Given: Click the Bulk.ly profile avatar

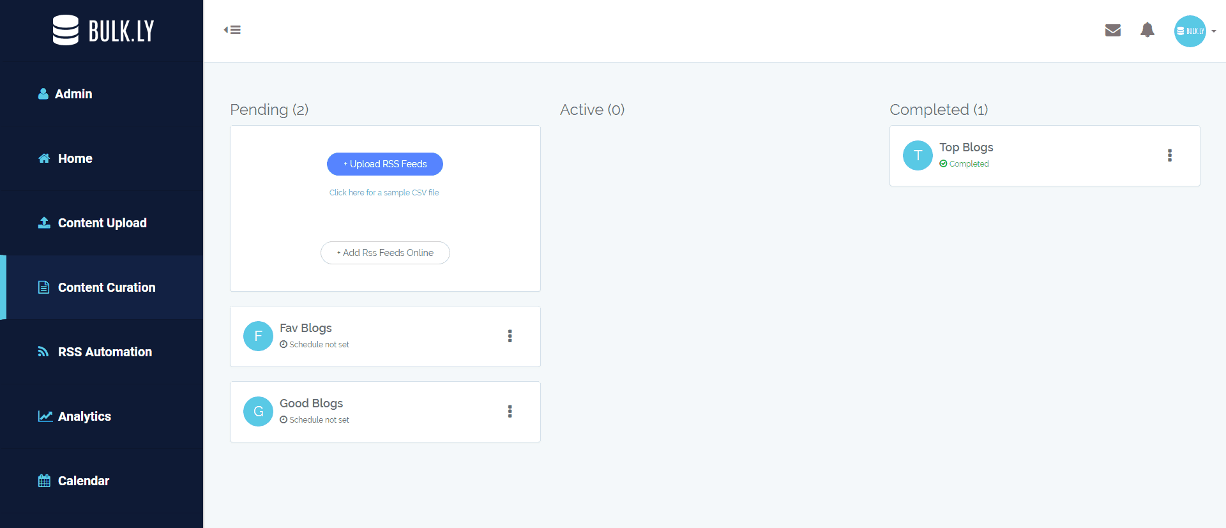Looking at the screenshot, I should (x=1190, y=31).
